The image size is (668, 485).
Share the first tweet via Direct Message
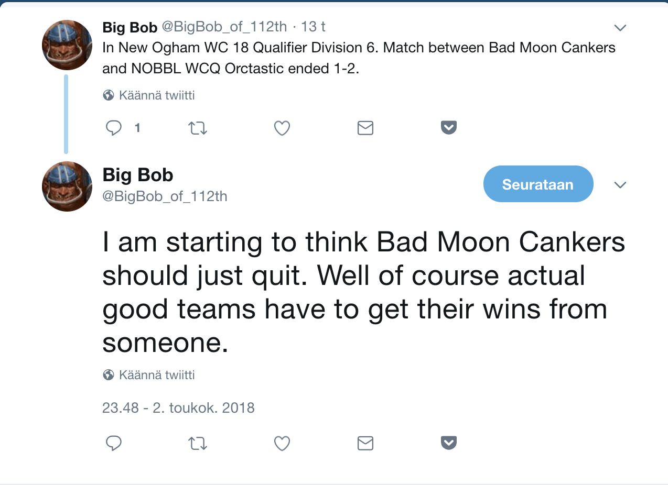pos(365,128)
